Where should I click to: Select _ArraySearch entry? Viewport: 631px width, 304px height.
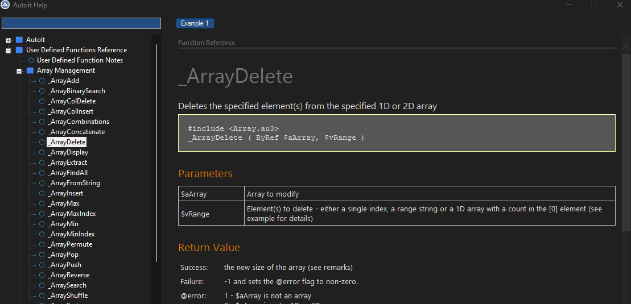coord(67,285)
